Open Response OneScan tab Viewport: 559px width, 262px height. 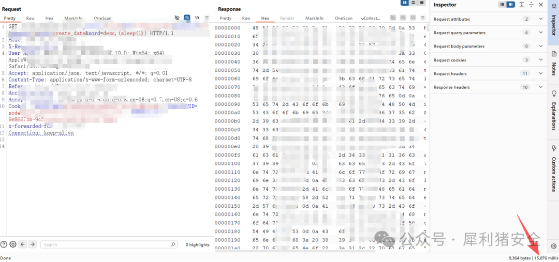pyautogui.click(x=343, y=18)
